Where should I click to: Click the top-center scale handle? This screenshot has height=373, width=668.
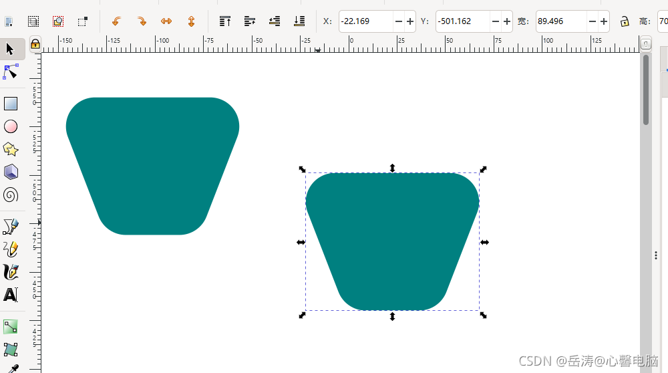coord(392,168)
